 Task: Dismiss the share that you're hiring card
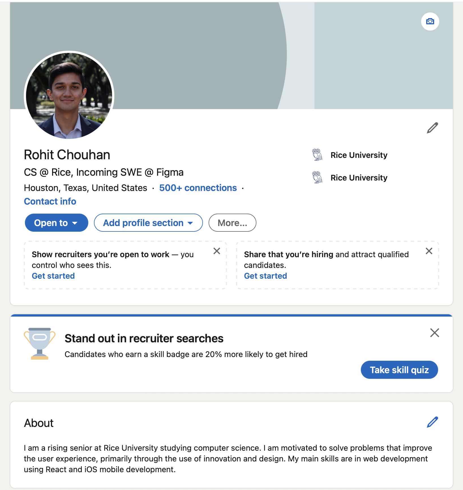coord(429,251)
